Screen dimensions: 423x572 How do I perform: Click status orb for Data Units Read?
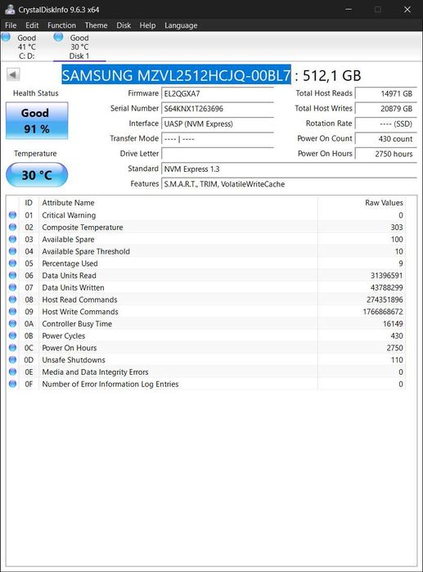pos(13,275)
